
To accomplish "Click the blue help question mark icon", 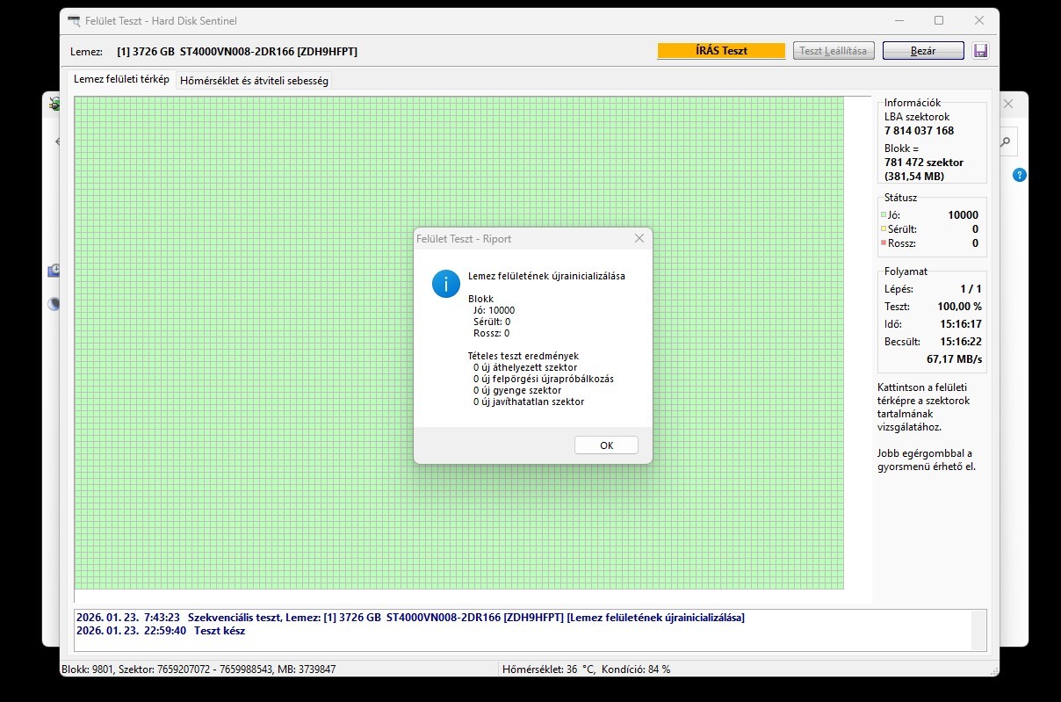I will tap(1020, 175).
